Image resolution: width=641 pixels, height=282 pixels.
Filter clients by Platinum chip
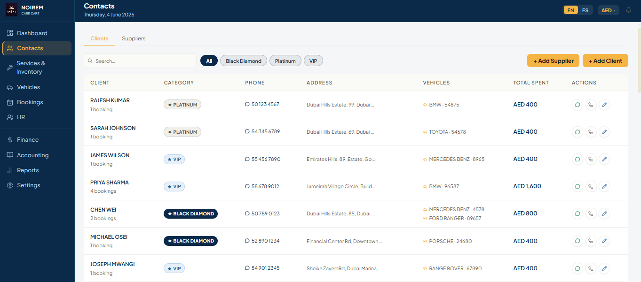tap(285, 61)
